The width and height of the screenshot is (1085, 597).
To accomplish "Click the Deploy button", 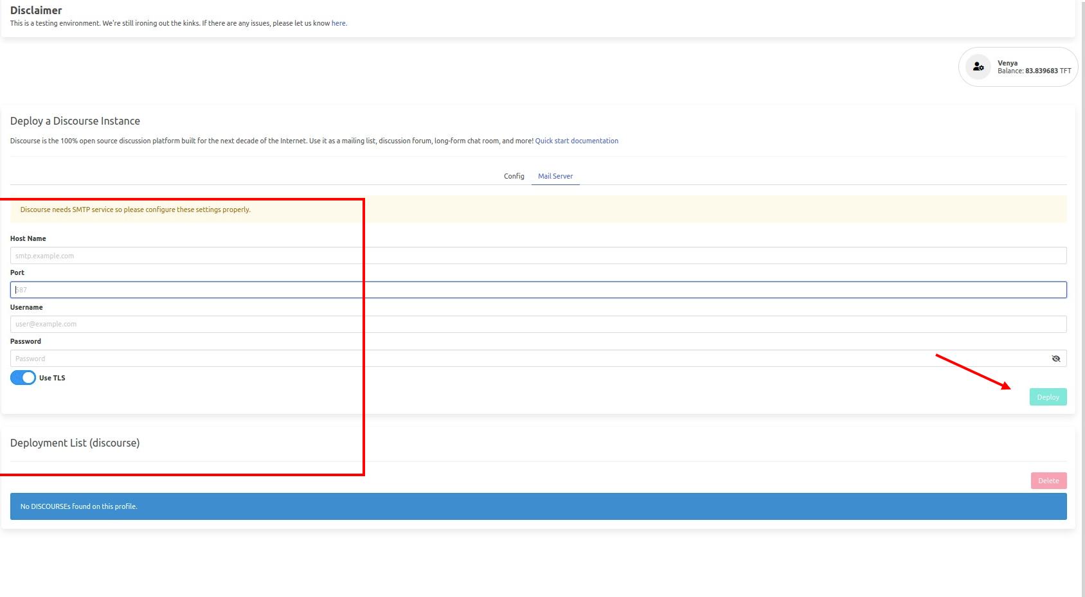I will pyautogui.click(x=1048, y=397).
